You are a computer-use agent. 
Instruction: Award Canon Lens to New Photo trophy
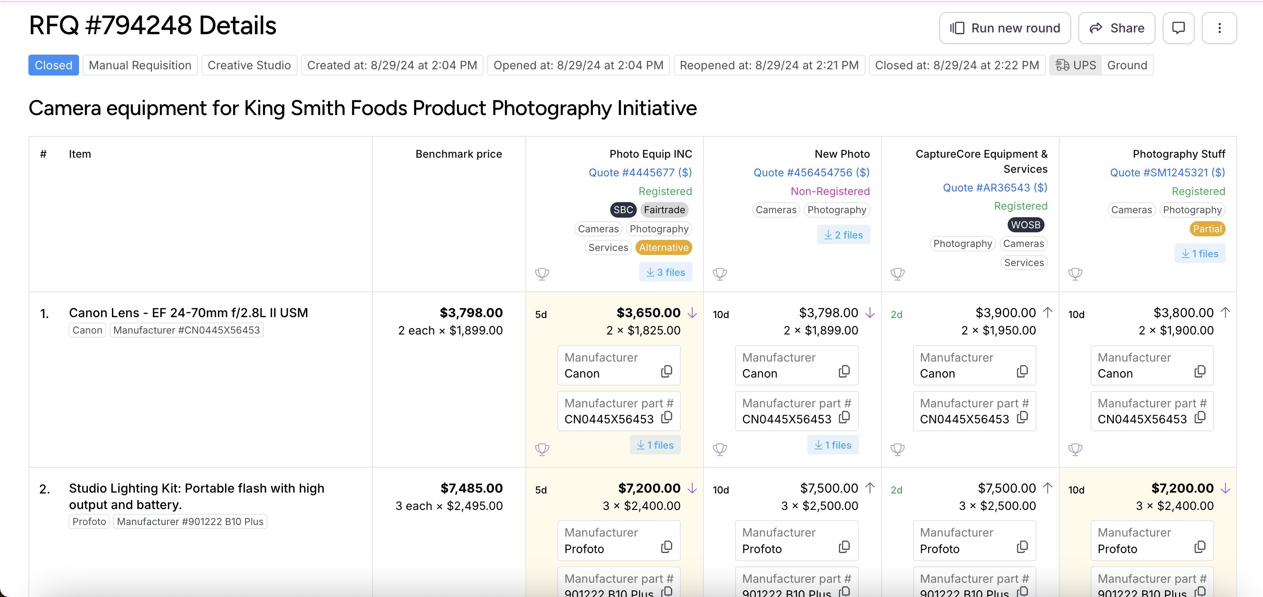[720, 449]
